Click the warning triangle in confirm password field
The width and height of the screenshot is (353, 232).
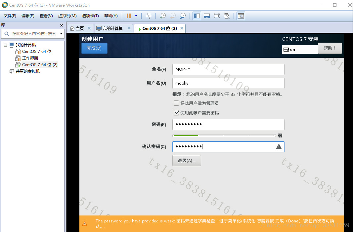(x=279, y=147)
